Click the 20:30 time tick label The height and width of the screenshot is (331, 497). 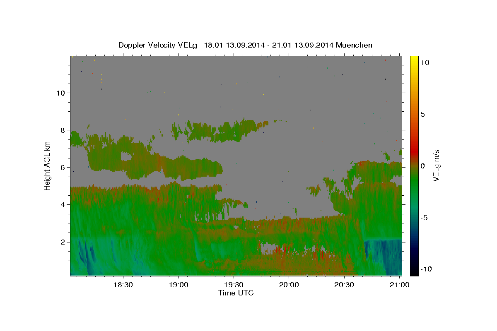344,285
